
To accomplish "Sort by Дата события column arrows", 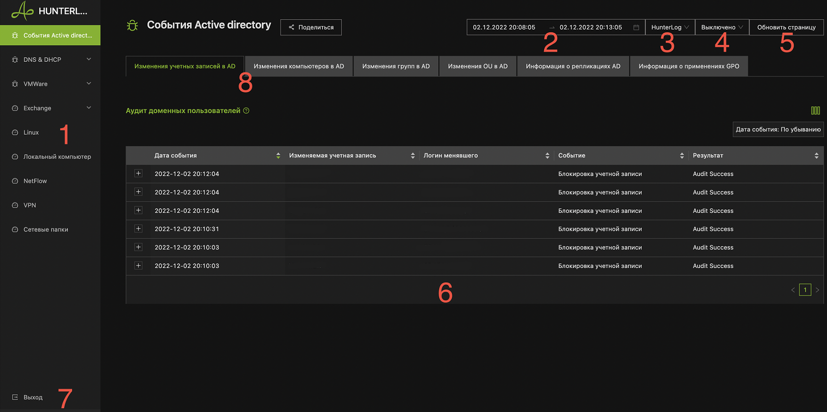I will (278, 156).
